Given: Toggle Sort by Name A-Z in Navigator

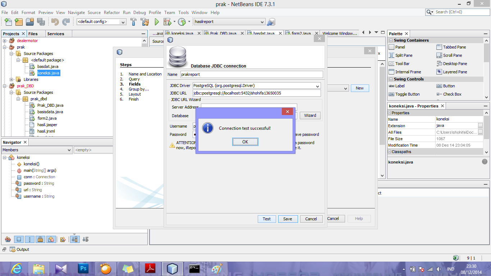Looking at the screenshot, I should coord(75,239).
